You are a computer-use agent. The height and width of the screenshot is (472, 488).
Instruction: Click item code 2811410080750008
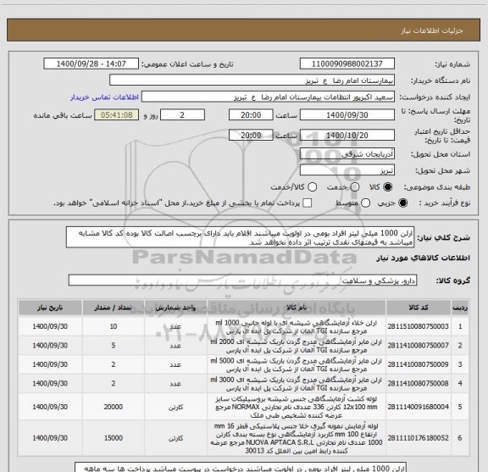418,383
